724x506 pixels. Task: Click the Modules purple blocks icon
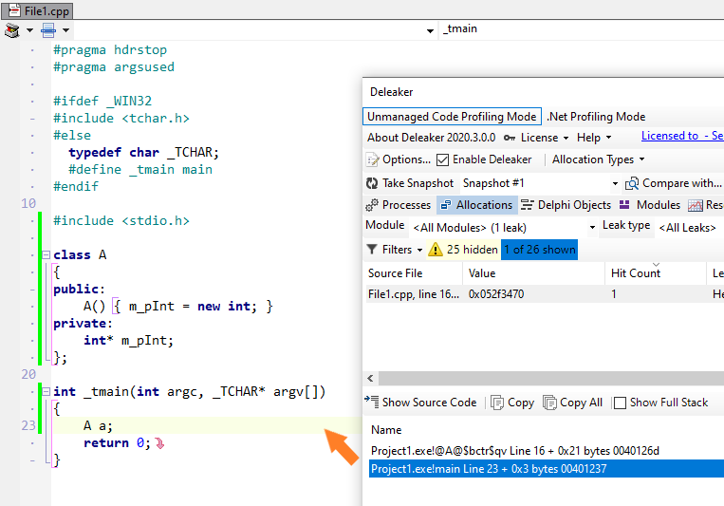(624, 205)
